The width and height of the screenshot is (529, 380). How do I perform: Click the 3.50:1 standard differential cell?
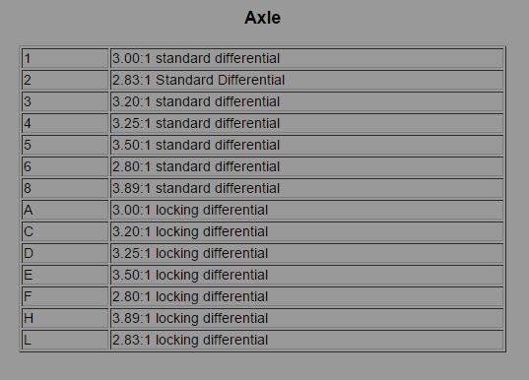pos(306,145)
